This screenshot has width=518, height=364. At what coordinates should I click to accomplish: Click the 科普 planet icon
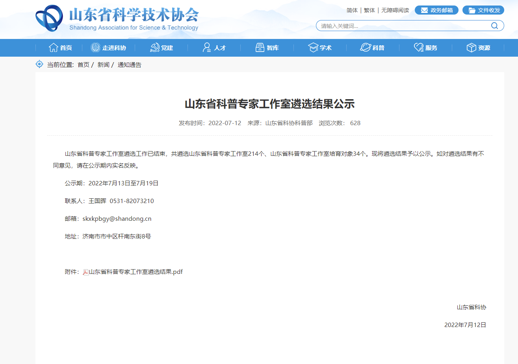click(x=366, y=48)
